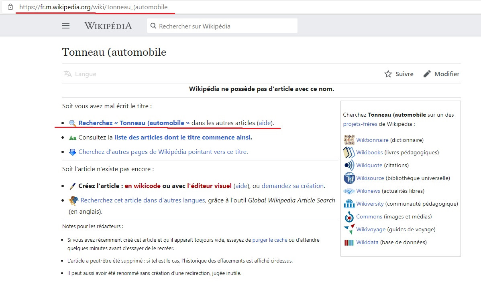The height and width of the screenshot is (283, 481).
Task: Open Wikiquote text link
Action: 369,166
